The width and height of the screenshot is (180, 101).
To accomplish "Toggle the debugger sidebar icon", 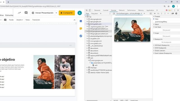I will tap(151, 13).
